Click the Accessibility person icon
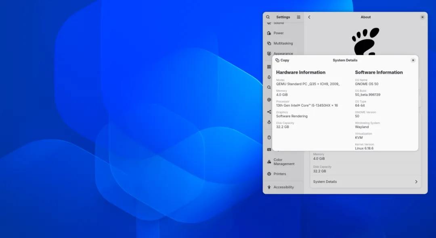The image size is (436, 238). click(x=269, y=187)
